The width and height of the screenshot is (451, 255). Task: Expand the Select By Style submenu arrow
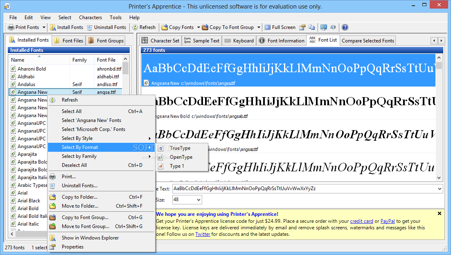(x=149, y=139)
